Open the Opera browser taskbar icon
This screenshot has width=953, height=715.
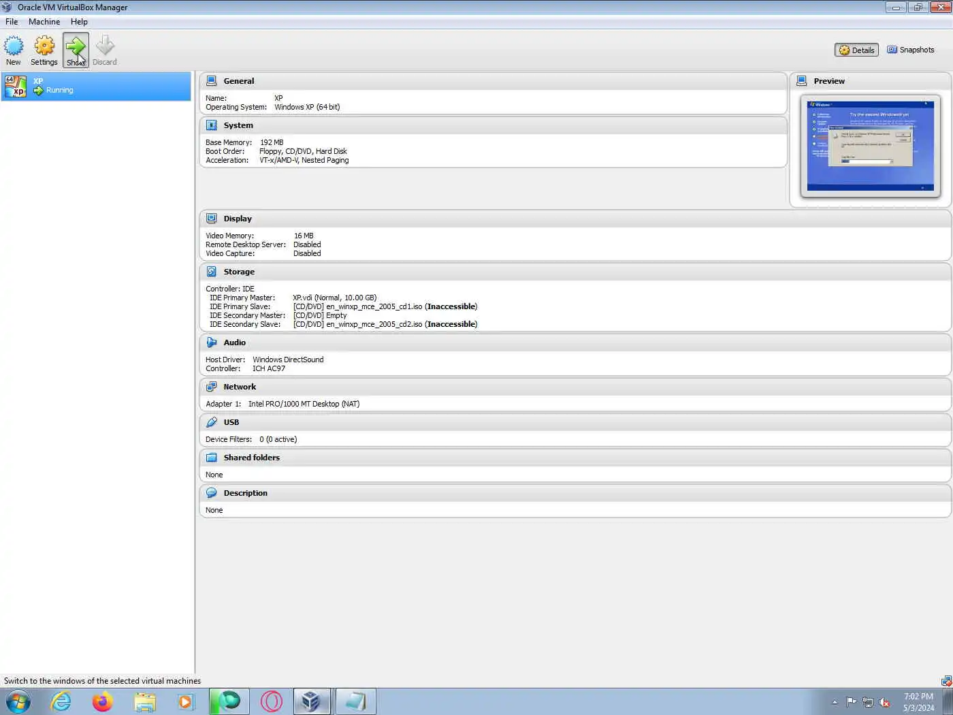[271, 701]
